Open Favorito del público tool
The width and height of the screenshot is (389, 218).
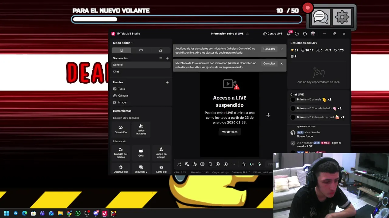(x=121, y=153)
